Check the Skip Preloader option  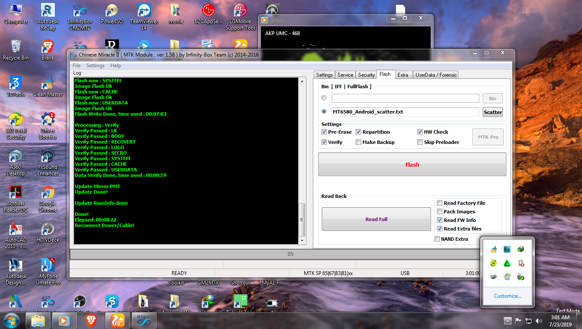pyautogui.click(x=420, y=142)
